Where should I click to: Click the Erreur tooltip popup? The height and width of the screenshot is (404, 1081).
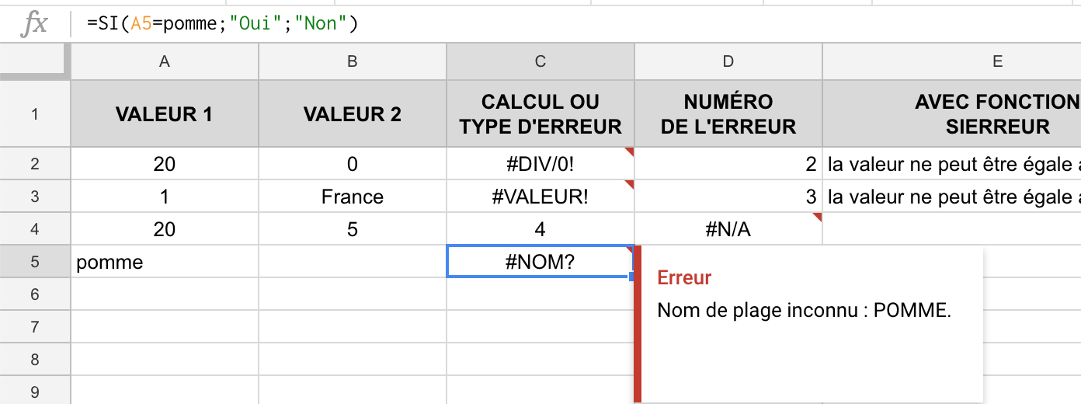[x=808, y=326]
